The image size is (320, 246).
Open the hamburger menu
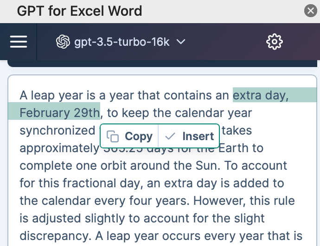(19, 42)
